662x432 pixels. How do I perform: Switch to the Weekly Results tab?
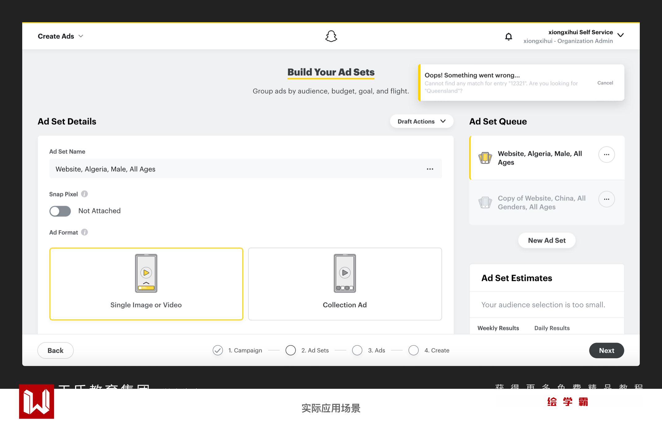click(x=498, y=328)
